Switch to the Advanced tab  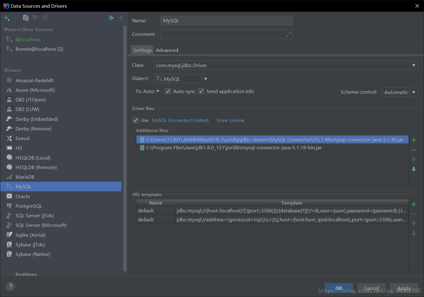click(x=167, y=50)
